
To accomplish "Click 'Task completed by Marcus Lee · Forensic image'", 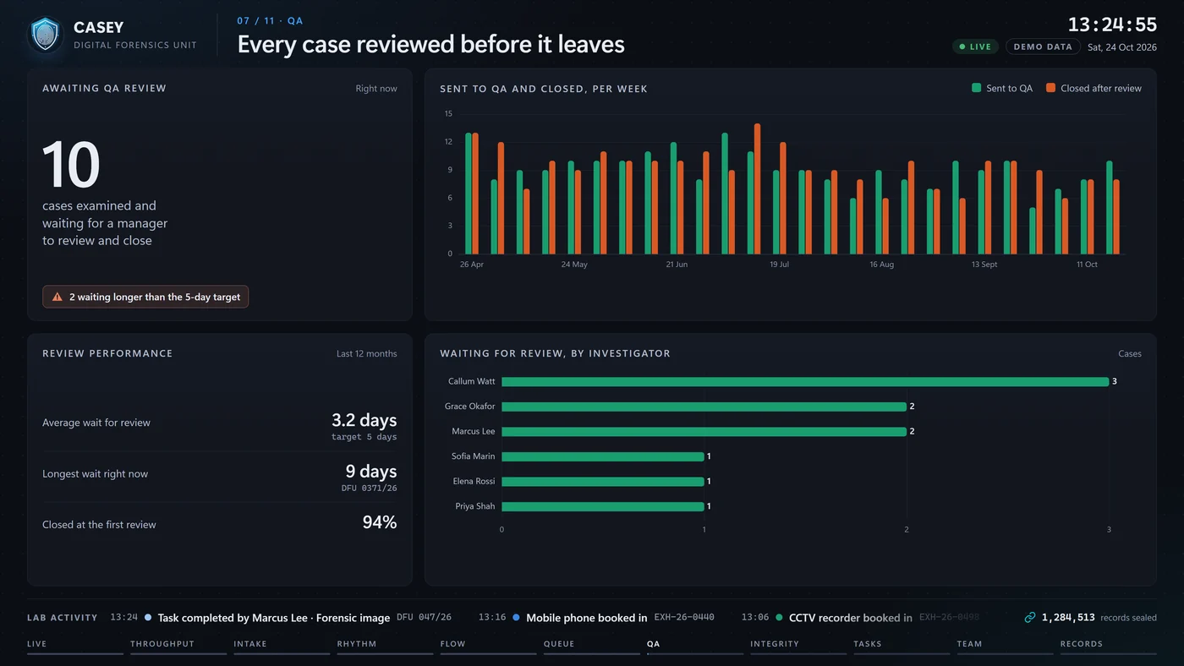I will tap(274, 618).
